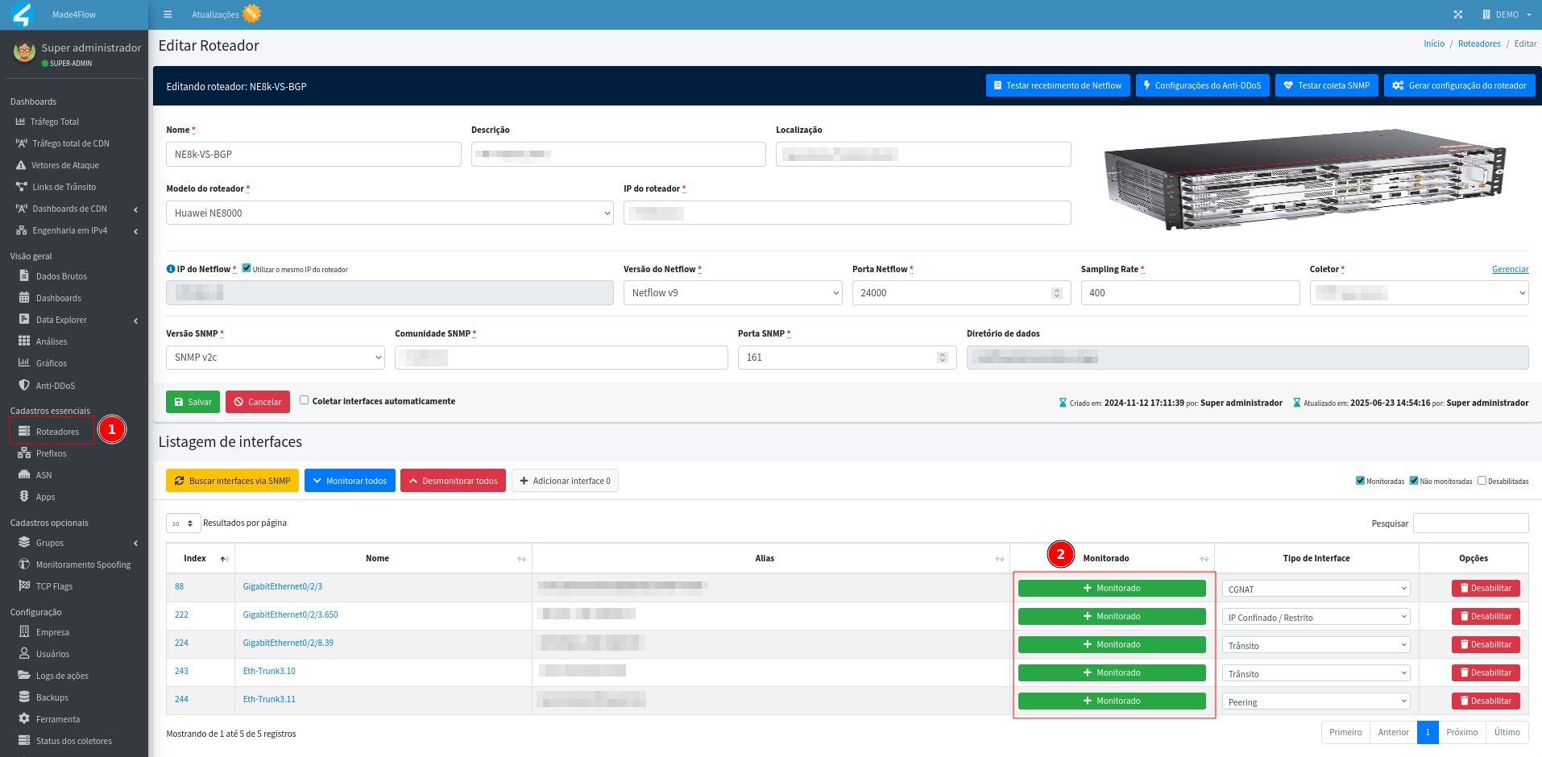1542x757 pixels.
Task: Click the Prefixos network icon
Action: [24, 453]
